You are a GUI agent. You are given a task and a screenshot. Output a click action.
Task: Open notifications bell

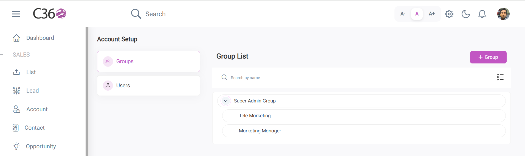pyautogui.click(x=482, y=14)
